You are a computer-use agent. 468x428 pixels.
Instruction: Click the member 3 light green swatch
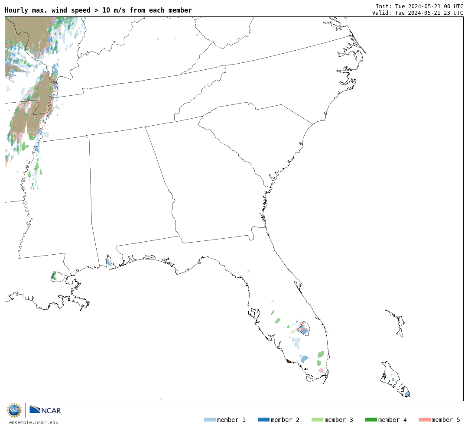point(317,420)
